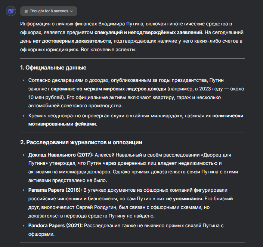Image resolution: width=263 pixels, height=247 pixels.
Task: Click the DeepSeek whale avatar icon
Action: (x=10, y=11)
